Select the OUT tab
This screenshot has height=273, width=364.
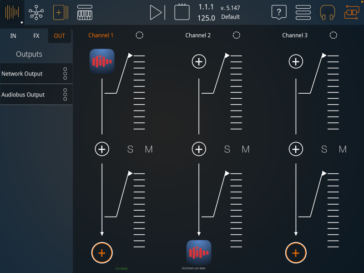click(x=60, y=36)
